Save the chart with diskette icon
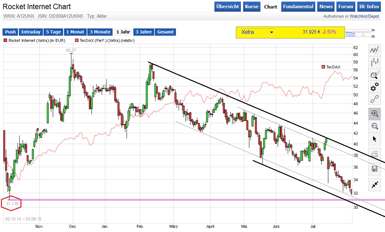 click(375, 169)
